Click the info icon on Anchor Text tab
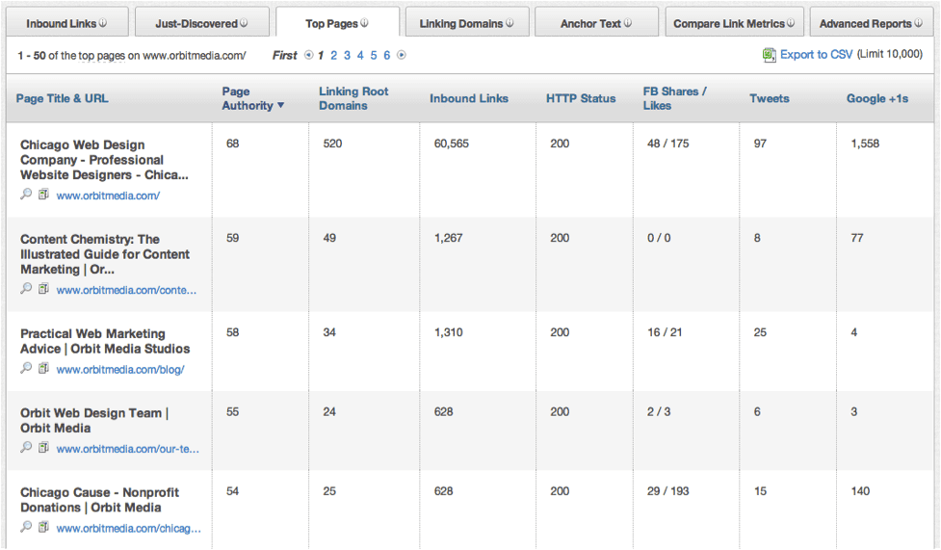 [x=628, y=23]
